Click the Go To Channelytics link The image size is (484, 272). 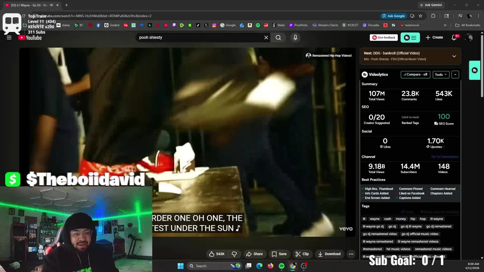(x=445, y=157)
